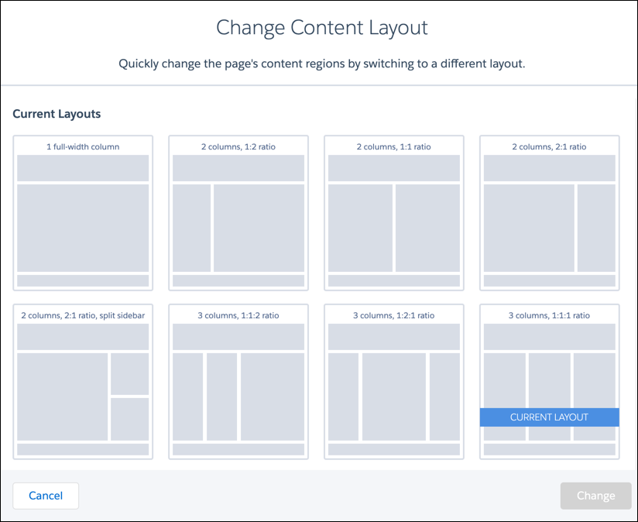Click the Cancel button

pos(46,496)
